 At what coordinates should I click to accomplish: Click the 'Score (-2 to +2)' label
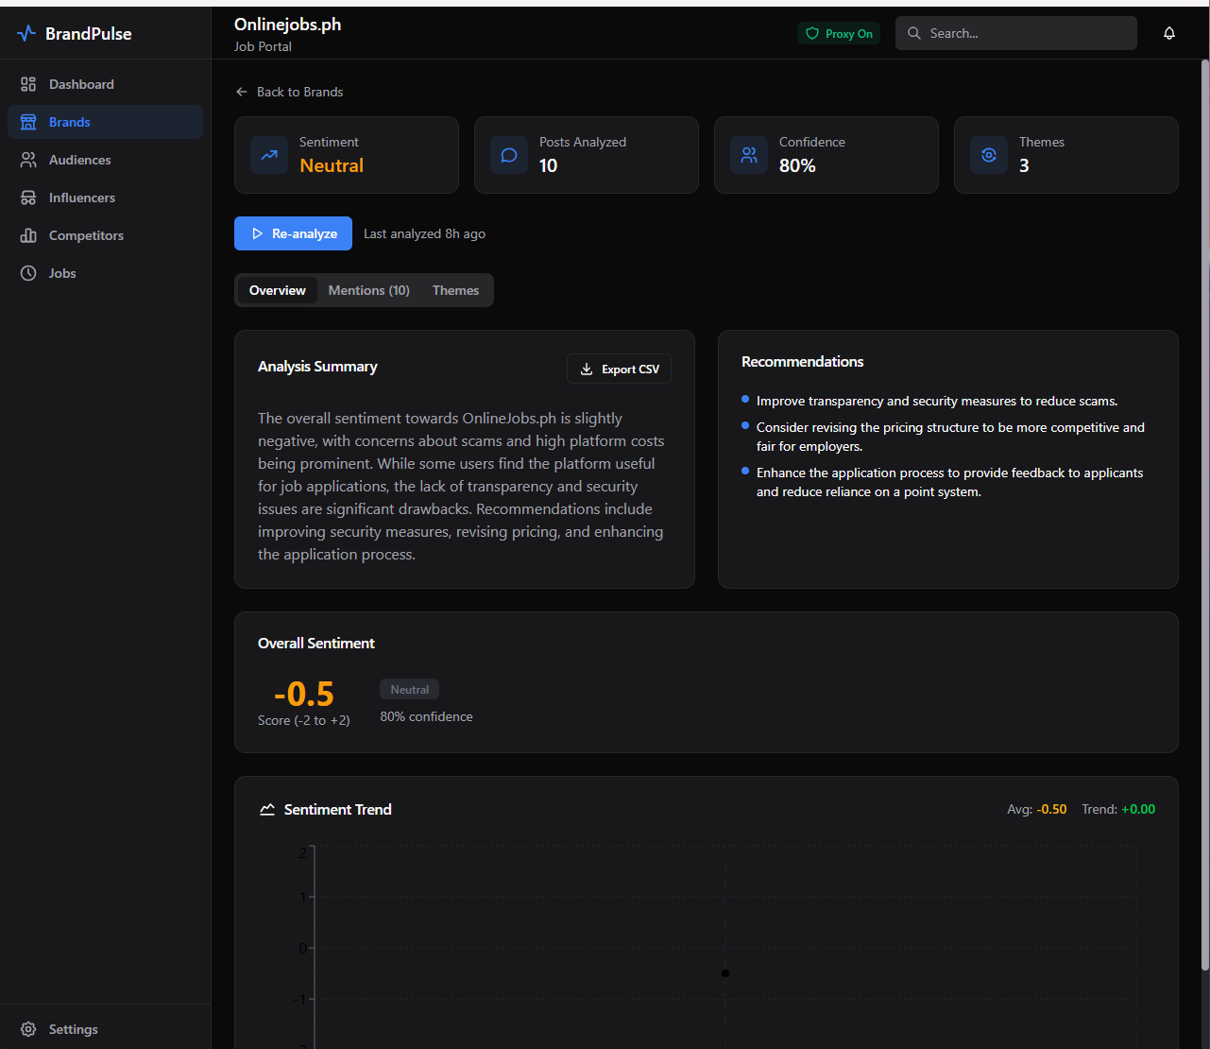pyautogui.click(x=304, y=720)
